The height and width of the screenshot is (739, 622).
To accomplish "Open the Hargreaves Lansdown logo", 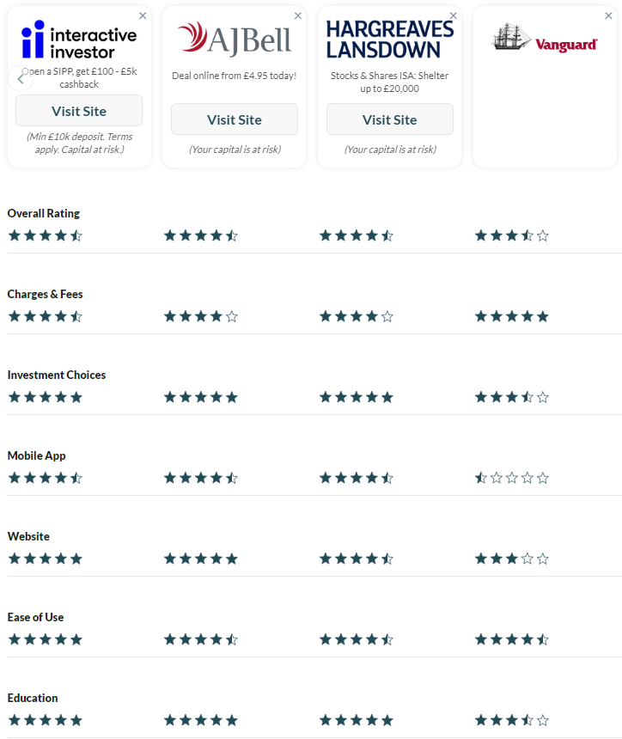I will click(x=390, y=40).
